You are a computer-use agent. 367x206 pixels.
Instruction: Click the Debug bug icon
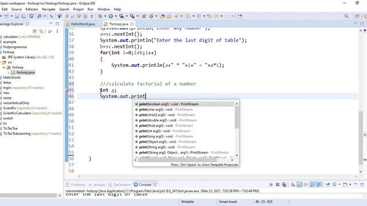(x=100, y=16)
